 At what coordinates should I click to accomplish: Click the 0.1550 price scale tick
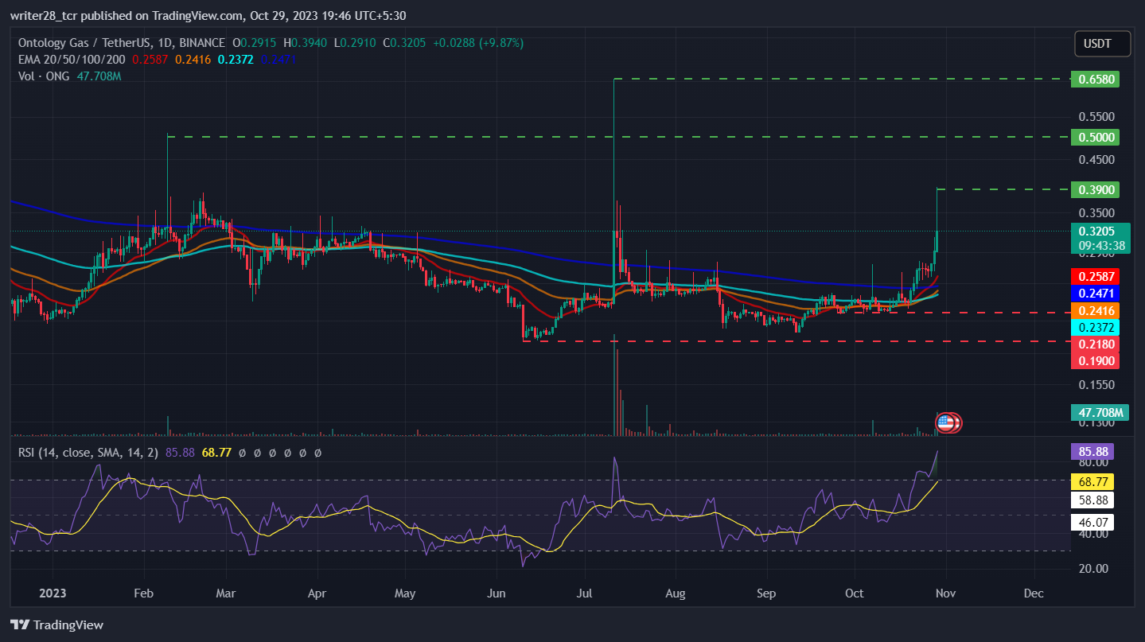click(x=1096, y=384)
